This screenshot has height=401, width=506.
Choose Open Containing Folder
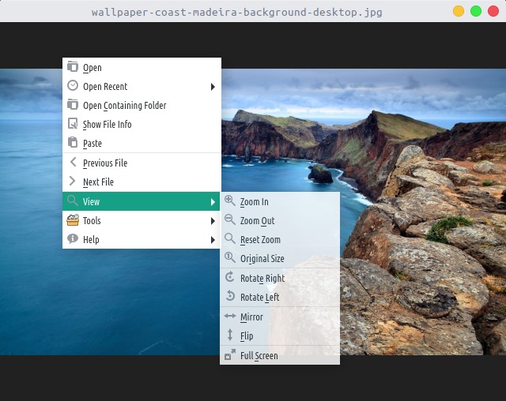[x=142, y=105]
